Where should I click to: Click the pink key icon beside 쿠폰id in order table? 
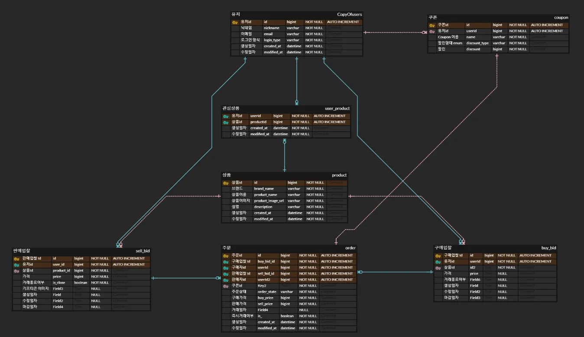225,286
